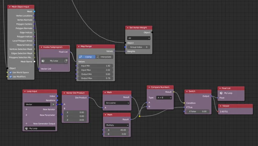Image resolution: width=258 pixels, height=146 pixels.
Task: Click the My Loop icon in Float List node
Action: pos(221,93)
